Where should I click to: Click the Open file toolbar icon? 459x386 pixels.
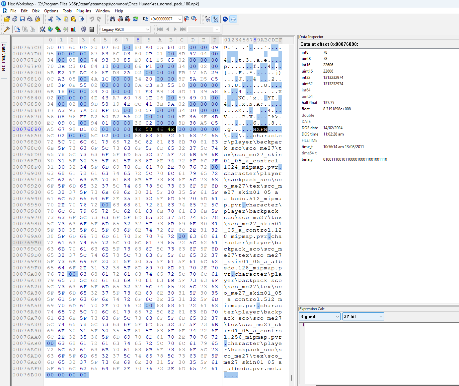point(7,19)
